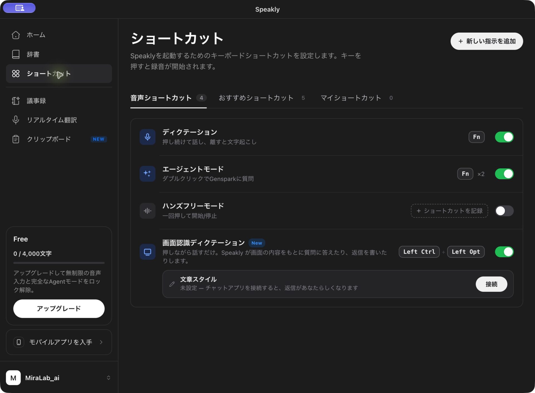The width and height of the screenshot is (535, 393).
Task: Click the 新しい指示を追加 button
Action: click(x=487, y=41)
